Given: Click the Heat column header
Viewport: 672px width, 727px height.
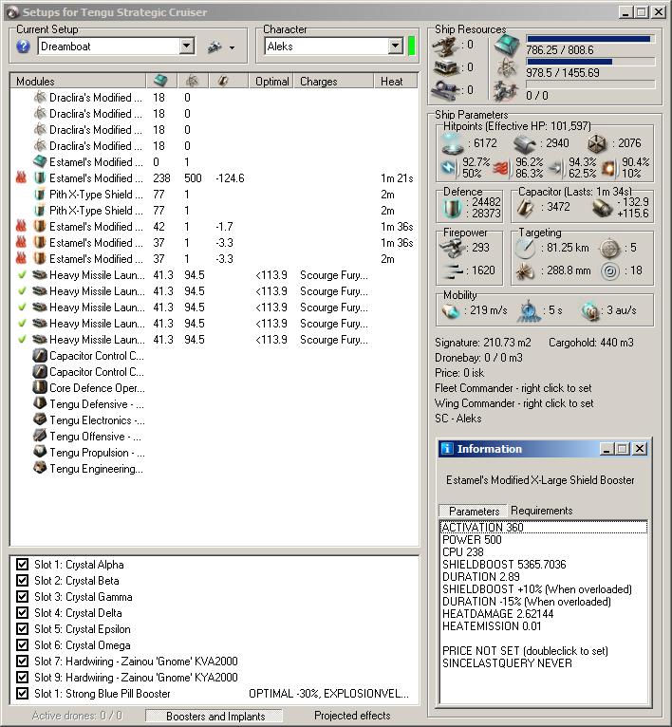Looking at the screenshot, I should pyautogui.click(x=395, y=81).
